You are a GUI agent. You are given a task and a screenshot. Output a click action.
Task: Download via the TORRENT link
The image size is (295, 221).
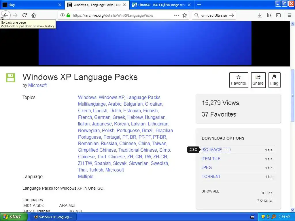[211, 176]
